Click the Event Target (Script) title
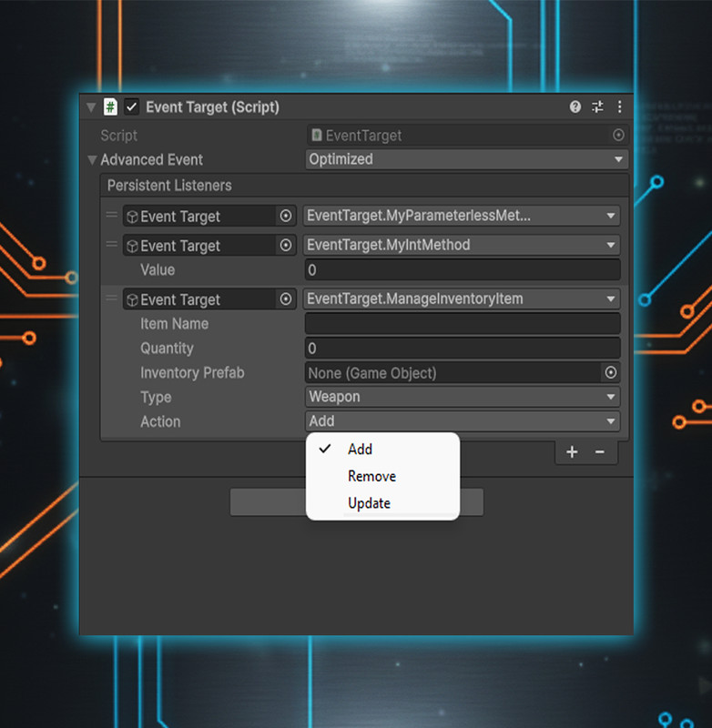 point(213,107)
